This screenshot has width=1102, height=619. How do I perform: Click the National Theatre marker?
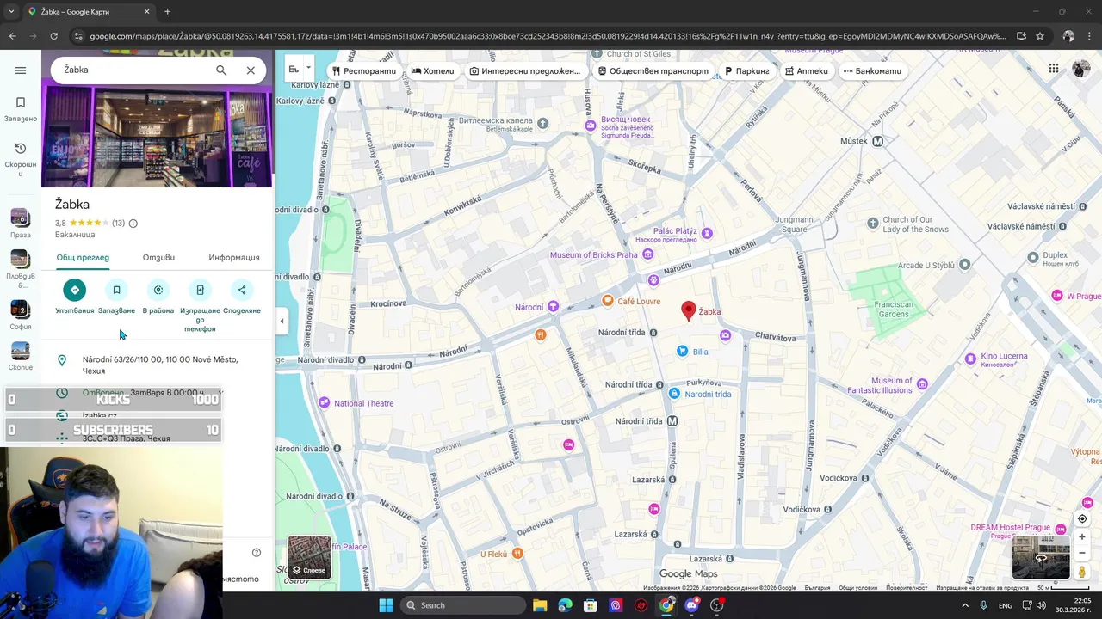click(x=324, y=402)
